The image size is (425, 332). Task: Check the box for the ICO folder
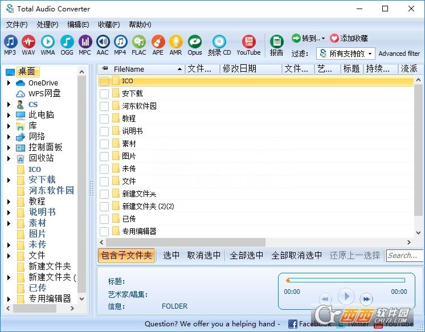coord(104,81)
